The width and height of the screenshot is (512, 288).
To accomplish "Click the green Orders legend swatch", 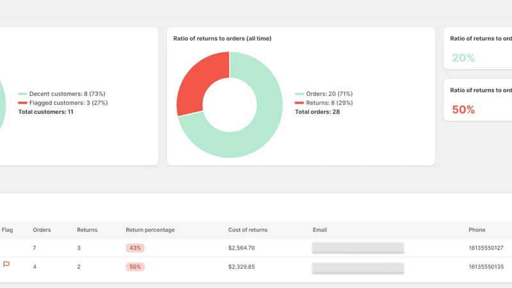I will tap(299, 94).
